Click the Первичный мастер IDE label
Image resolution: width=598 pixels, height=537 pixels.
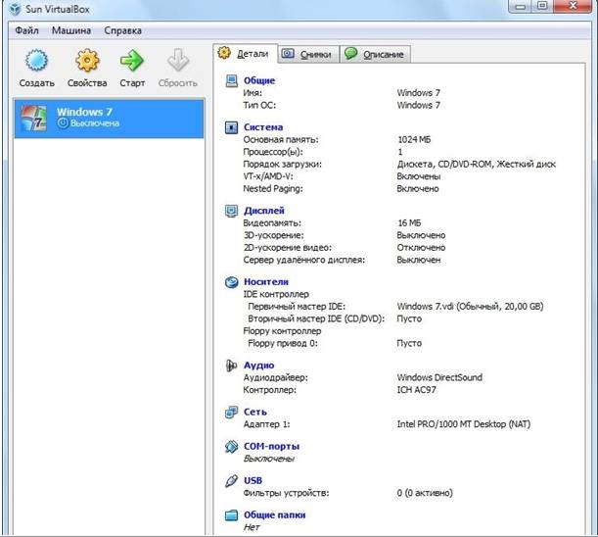click(x=297, y=307)
